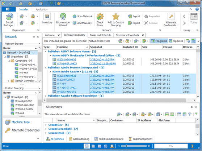The height and width of the screenshot is (151, 202).
Task: Switch to Task Execution Results tab
Action: coord(109,139)
